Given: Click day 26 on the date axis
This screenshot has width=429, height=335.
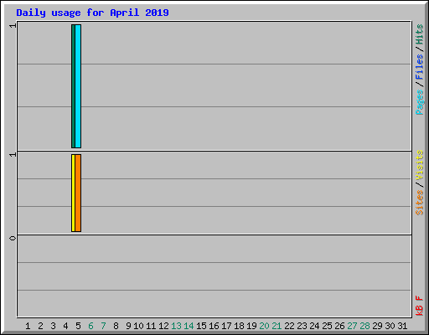Looking at the screenshot, I should [x=339, y=326].
